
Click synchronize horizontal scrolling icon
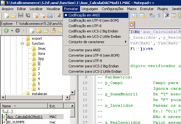click(x=142, y=15)
